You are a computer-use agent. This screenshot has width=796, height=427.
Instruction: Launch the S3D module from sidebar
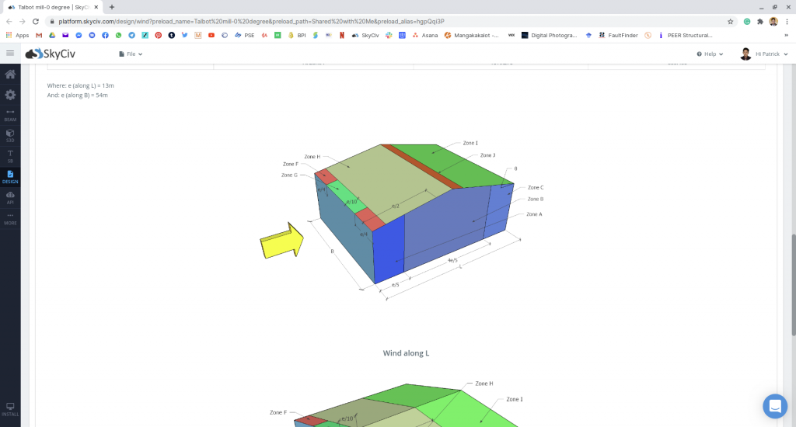click(10, 135)
